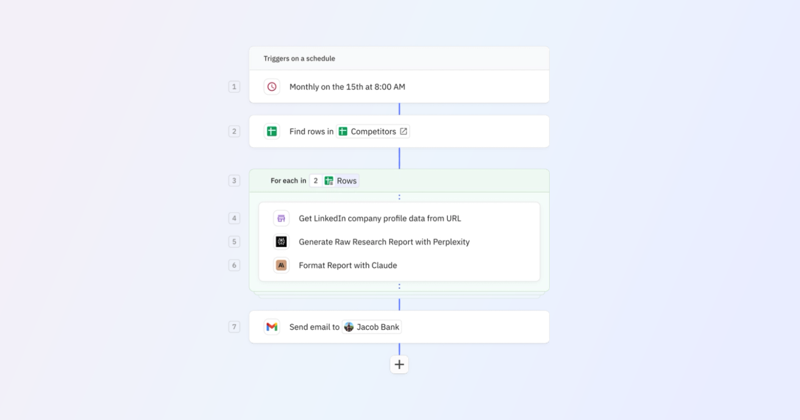
Task: Select the Google Sheets icon in step 2
Action: pos(272,131)
